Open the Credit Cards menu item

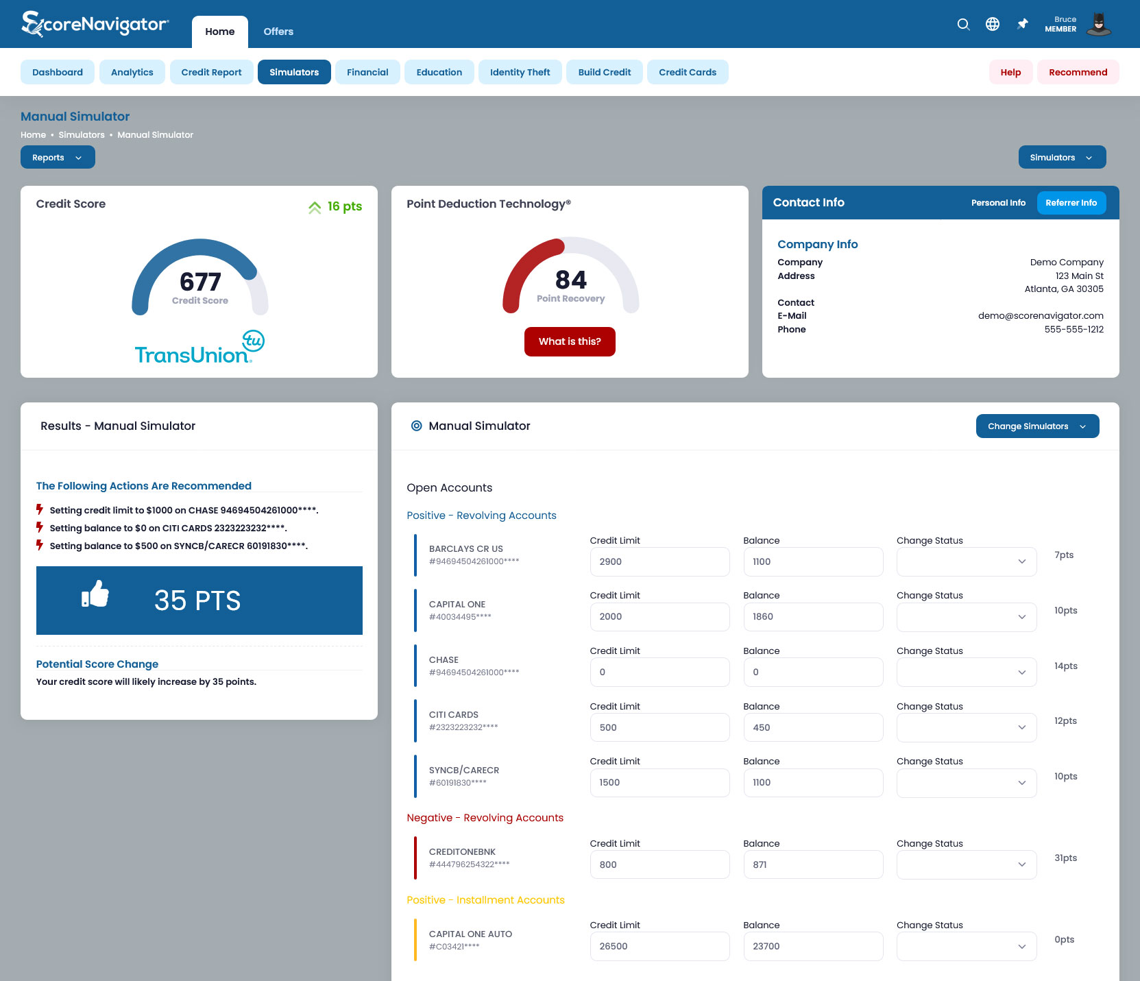(x=688, y=72)
